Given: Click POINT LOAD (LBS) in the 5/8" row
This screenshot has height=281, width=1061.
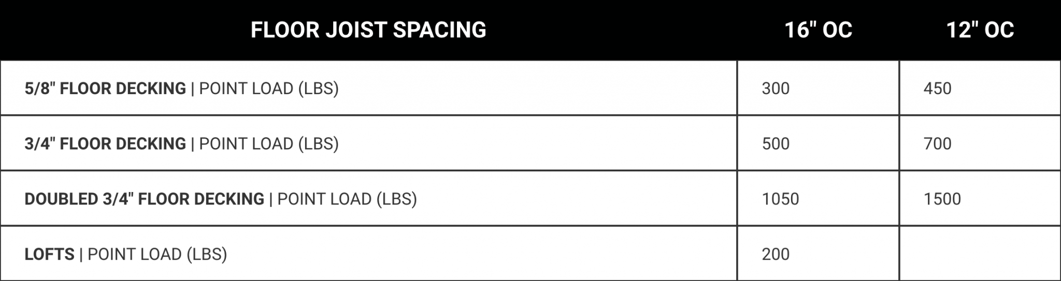Looking at the screenshot, I should click(x=269, y=88).
